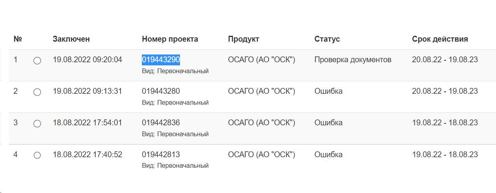The height and width of the screenshot is (193, 496).
Task: Click the № column header
Action: (x=18, y=39)
